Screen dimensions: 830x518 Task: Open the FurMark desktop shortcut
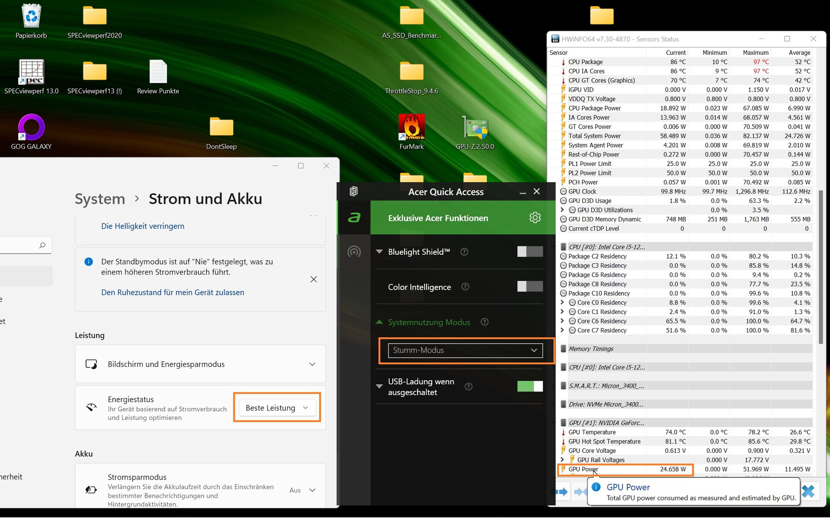pyautogui.click(x=411, y=128)
